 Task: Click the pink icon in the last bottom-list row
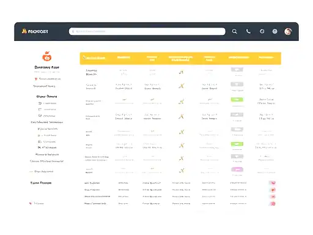click(273, 204)
